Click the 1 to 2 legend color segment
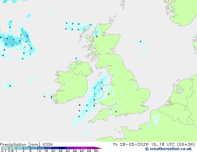 (20, 148)
